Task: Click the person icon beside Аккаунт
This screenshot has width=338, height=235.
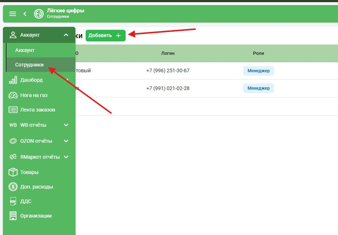Action: 13,35
